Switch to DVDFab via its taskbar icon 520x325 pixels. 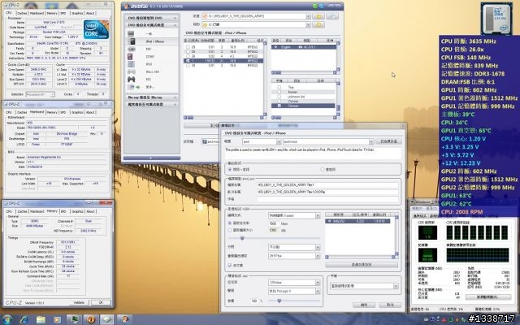point(124,319)
